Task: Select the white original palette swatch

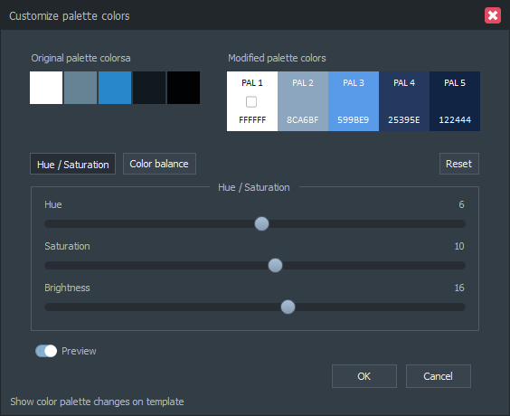Action: click(x=46, y=88)
